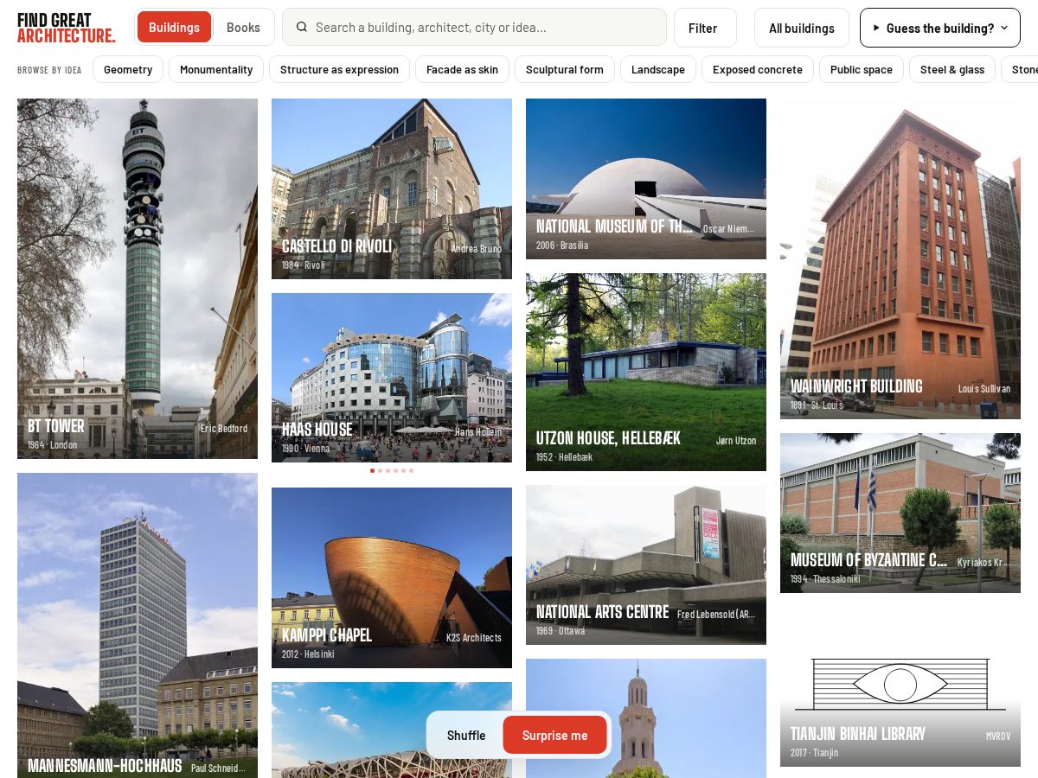Click the '1990 · Vienna' caption

[305, 449]
